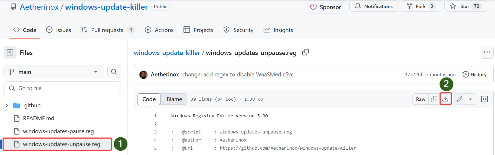Click windows-update-killer breadcrumb link
This screenshot has width=495, height=155.
(x=167, y=52)
